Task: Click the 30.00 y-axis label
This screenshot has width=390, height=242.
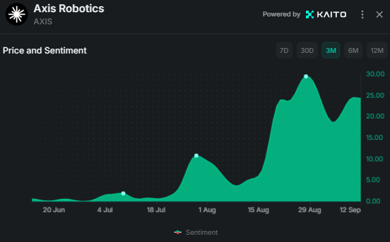Action: click(x=375, y=74)
